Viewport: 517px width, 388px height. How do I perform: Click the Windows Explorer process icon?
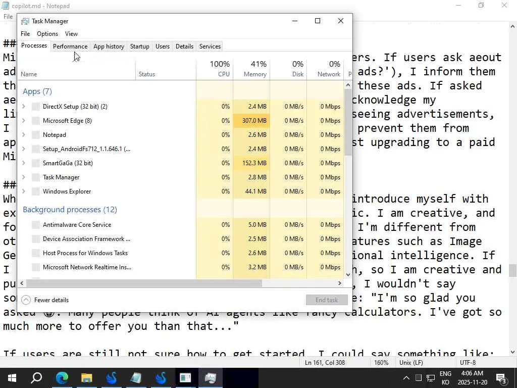36,191
